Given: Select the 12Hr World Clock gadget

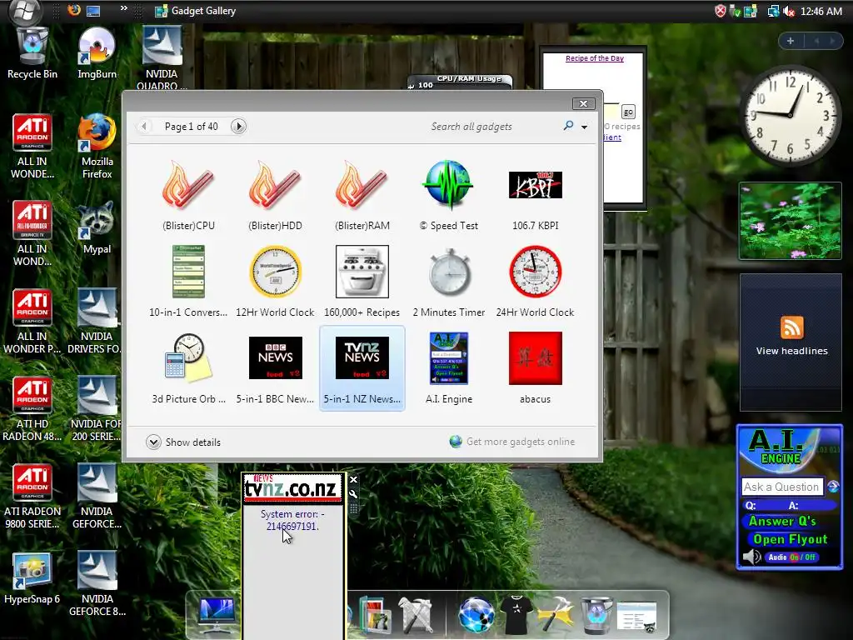Looking at the screenshot, I should tap(275, 282).
